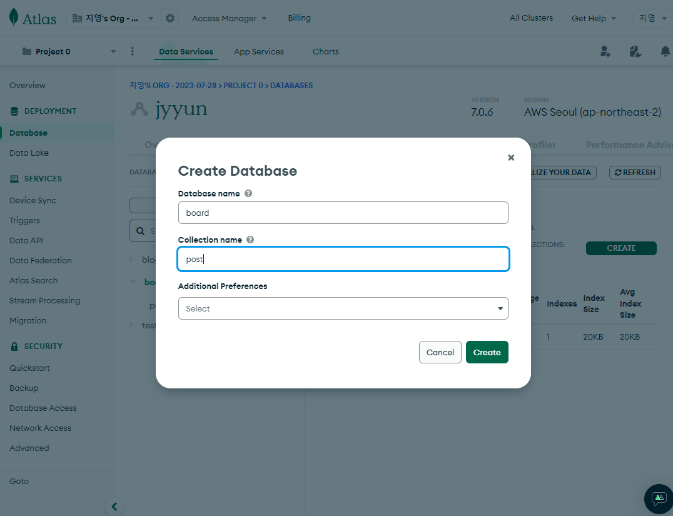Click the search magnifier icon behind the dialog
Image resolution: width=673 pixels, height=516 pixels.
(140, 231)
